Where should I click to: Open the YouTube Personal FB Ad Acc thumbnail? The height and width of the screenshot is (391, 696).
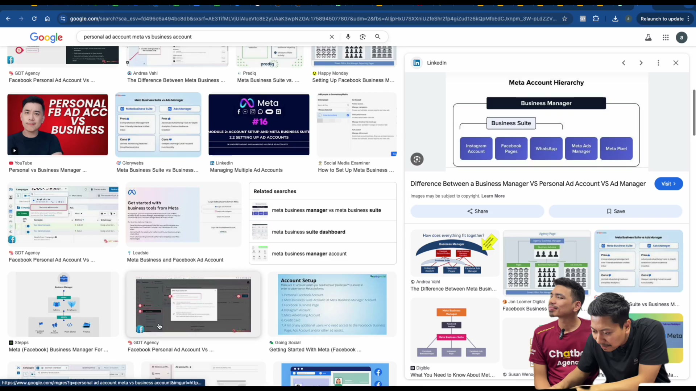58,125
